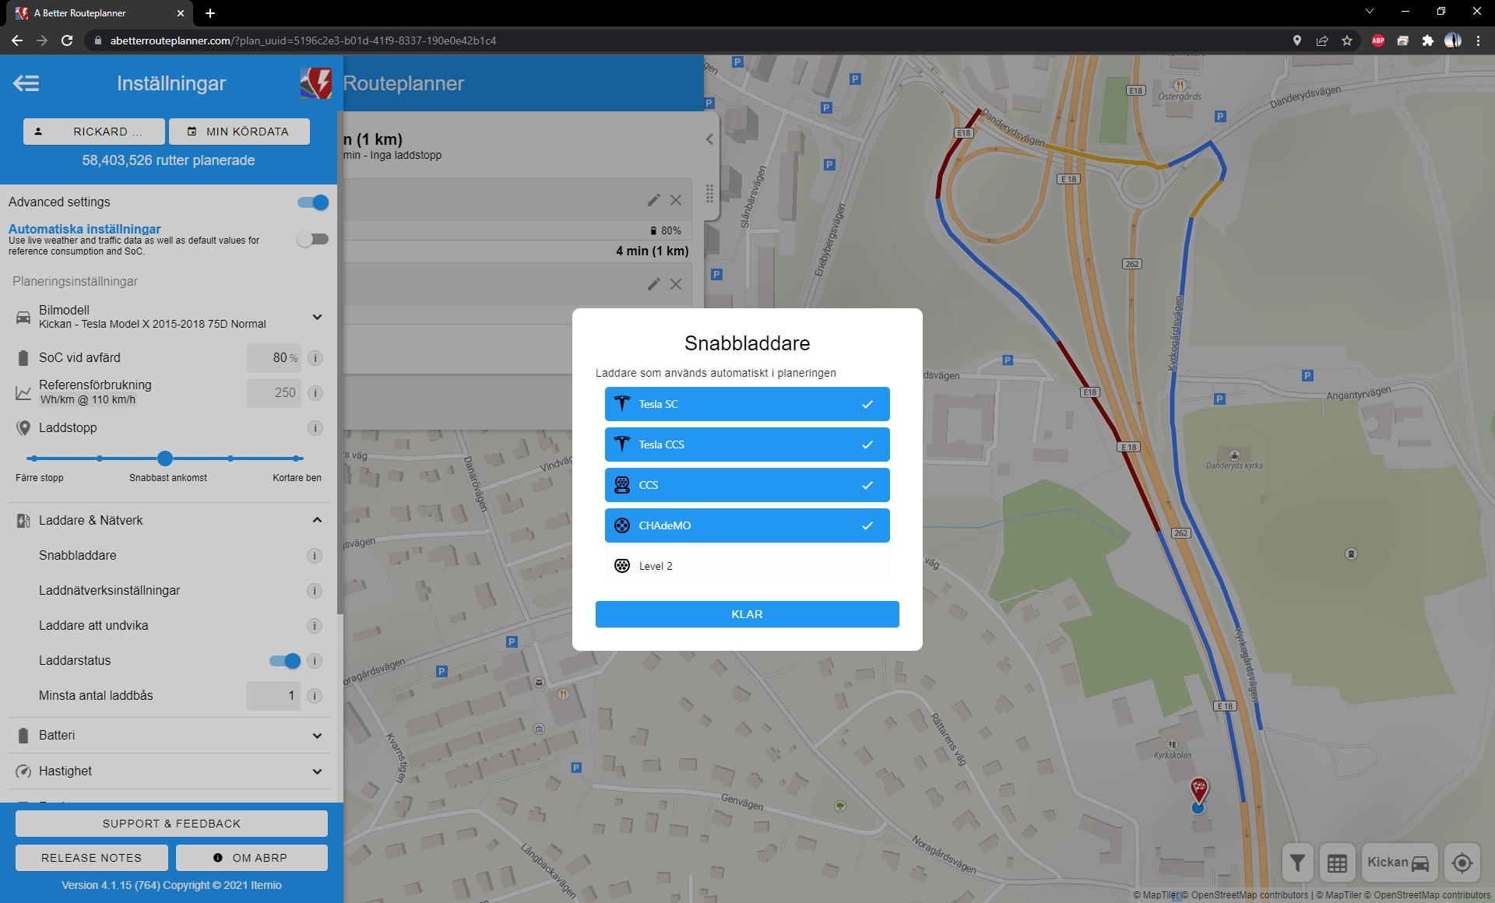Open info for SoC vid avfärd
This screenshot has height=903, width=1495.
tap(315, 358)
